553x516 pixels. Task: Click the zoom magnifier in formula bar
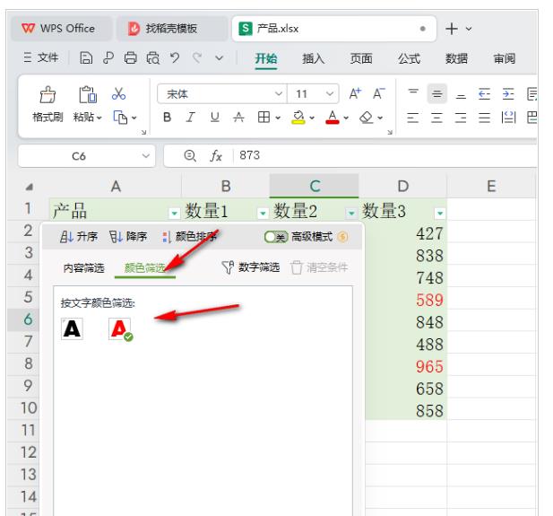(x=190, y=155)
